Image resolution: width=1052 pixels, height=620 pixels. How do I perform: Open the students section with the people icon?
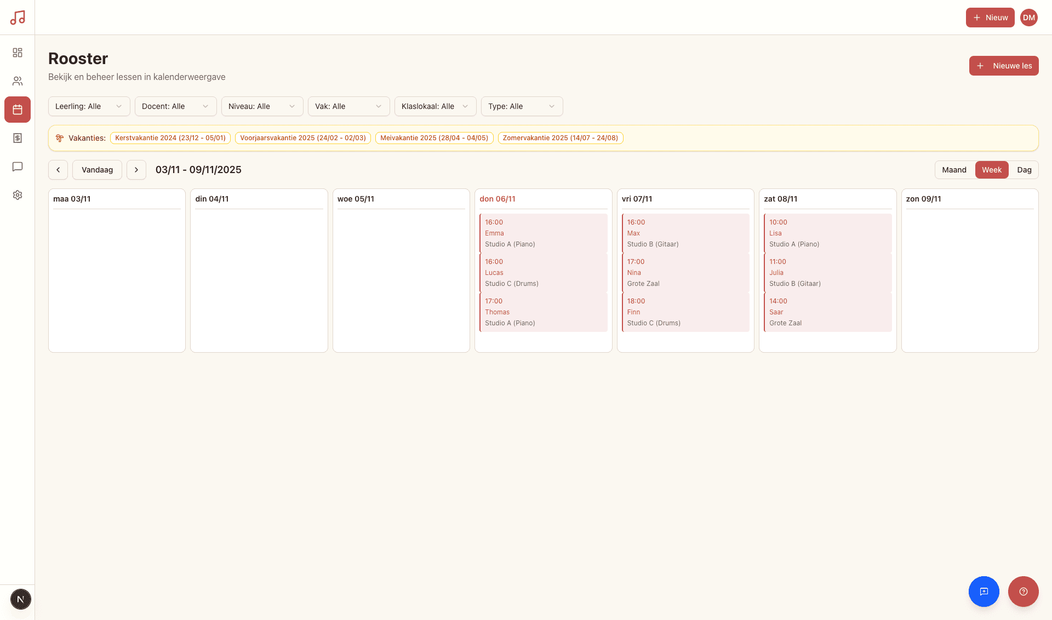18,81
